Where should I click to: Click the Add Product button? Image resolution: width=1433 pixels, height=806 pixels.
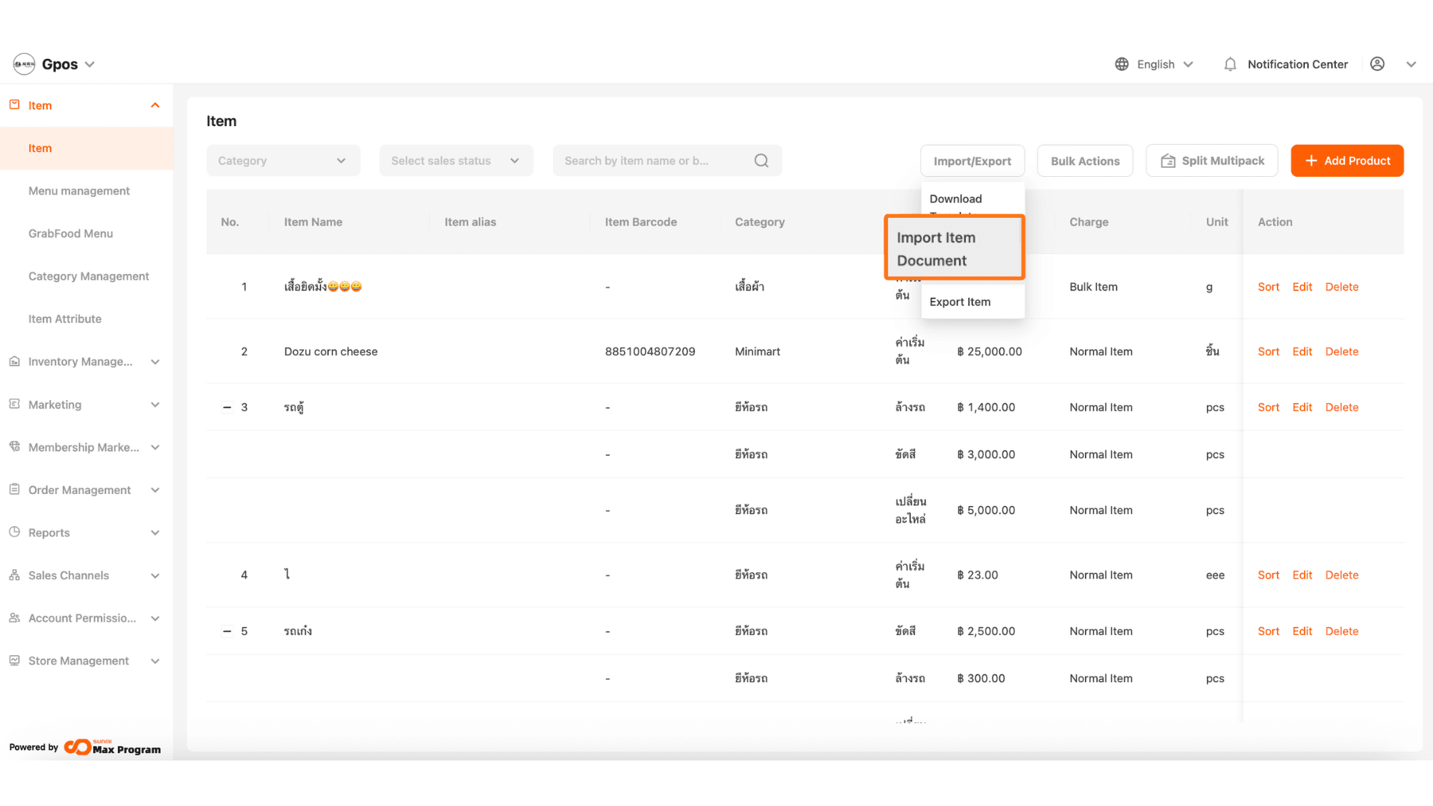coord(1346,160)
